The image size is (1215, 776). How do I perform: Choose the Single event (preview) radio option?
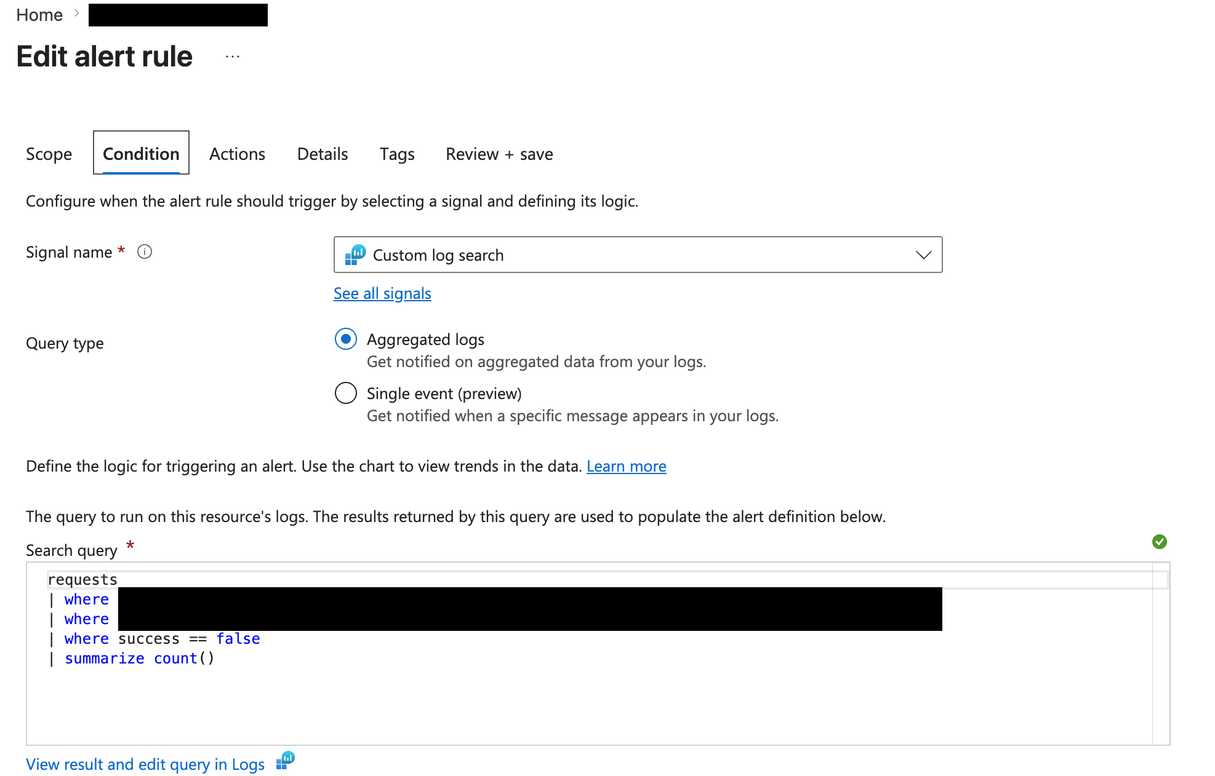coord(346,393)
